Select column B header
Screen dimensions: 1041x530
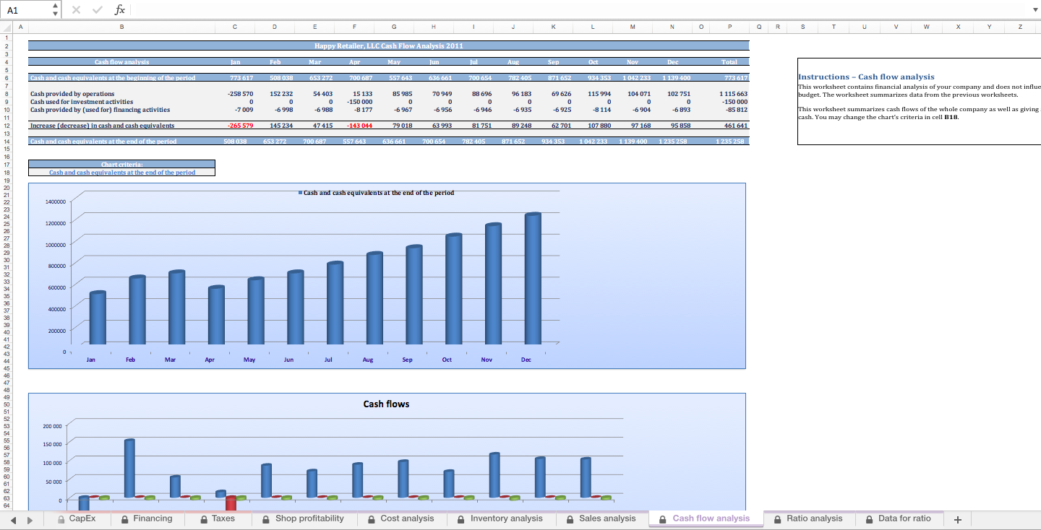pyautogui.click(x=121, y=26)
